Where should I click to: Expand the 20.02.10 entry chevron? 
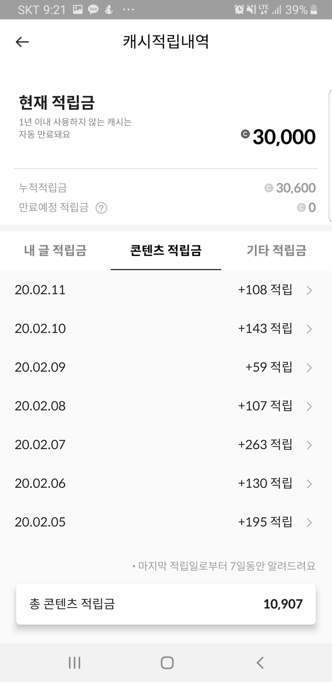pos(309,329)
